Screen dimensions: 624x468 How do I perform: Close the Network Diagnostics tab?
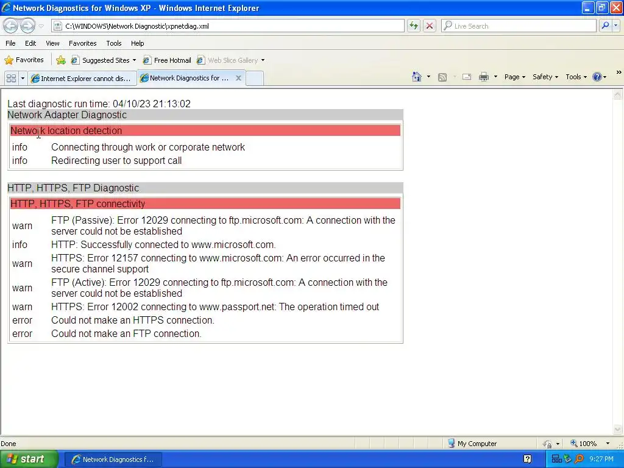click(x=238, y=78)
